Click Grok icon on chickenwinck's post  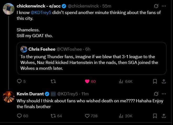click(156, 6)
